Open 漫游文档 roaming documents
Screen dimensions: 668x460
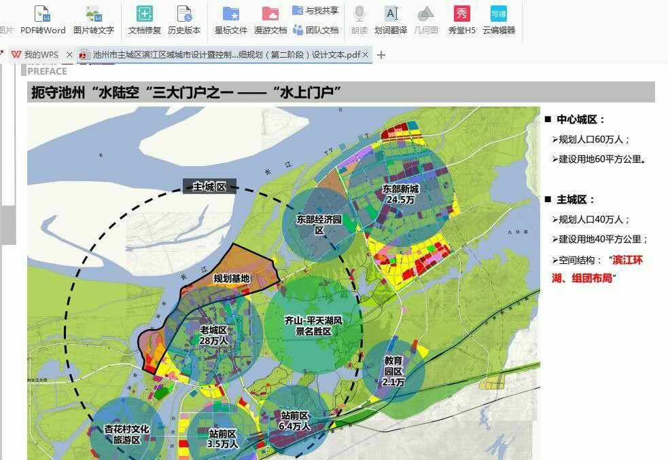(x=270, y=20)
